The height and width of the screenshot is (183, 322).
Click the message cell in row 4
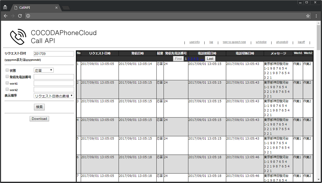278,127
